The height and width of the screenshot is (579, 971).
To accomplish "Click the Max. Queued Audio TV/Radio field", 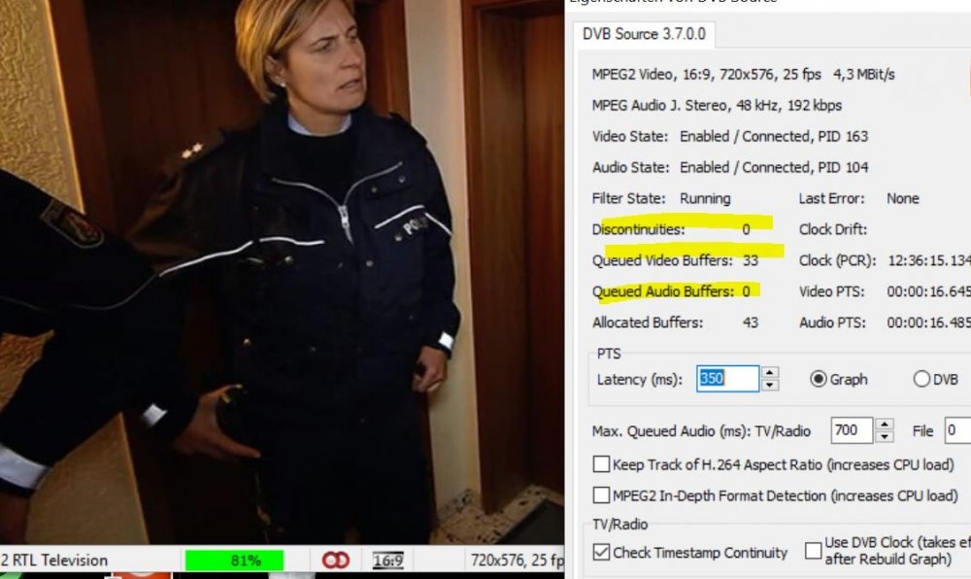I will click(x=852, y=429).
